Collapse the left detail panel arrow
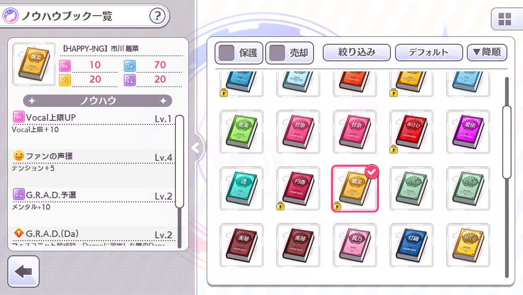The width and height of the screenshot is (523, 295). [x=196, y=147]
